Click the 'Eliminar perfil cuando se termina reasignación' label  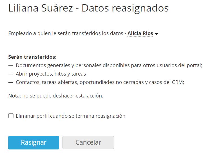tap(71, 116)
